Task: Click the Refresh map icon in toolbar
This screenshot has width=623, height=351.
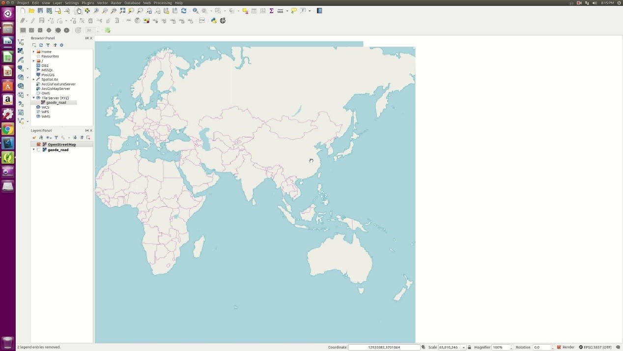Action: click(x=184, y=11)
